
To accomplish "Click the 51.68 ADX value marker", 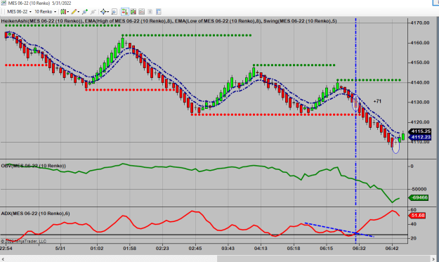I will pyautogui.click(x=417, y=216).
